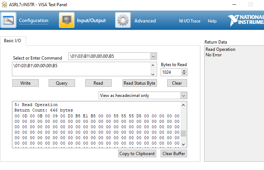Click the 'No Error' text in Return Data
264x170 pixels.
click(x=214, y=55)
